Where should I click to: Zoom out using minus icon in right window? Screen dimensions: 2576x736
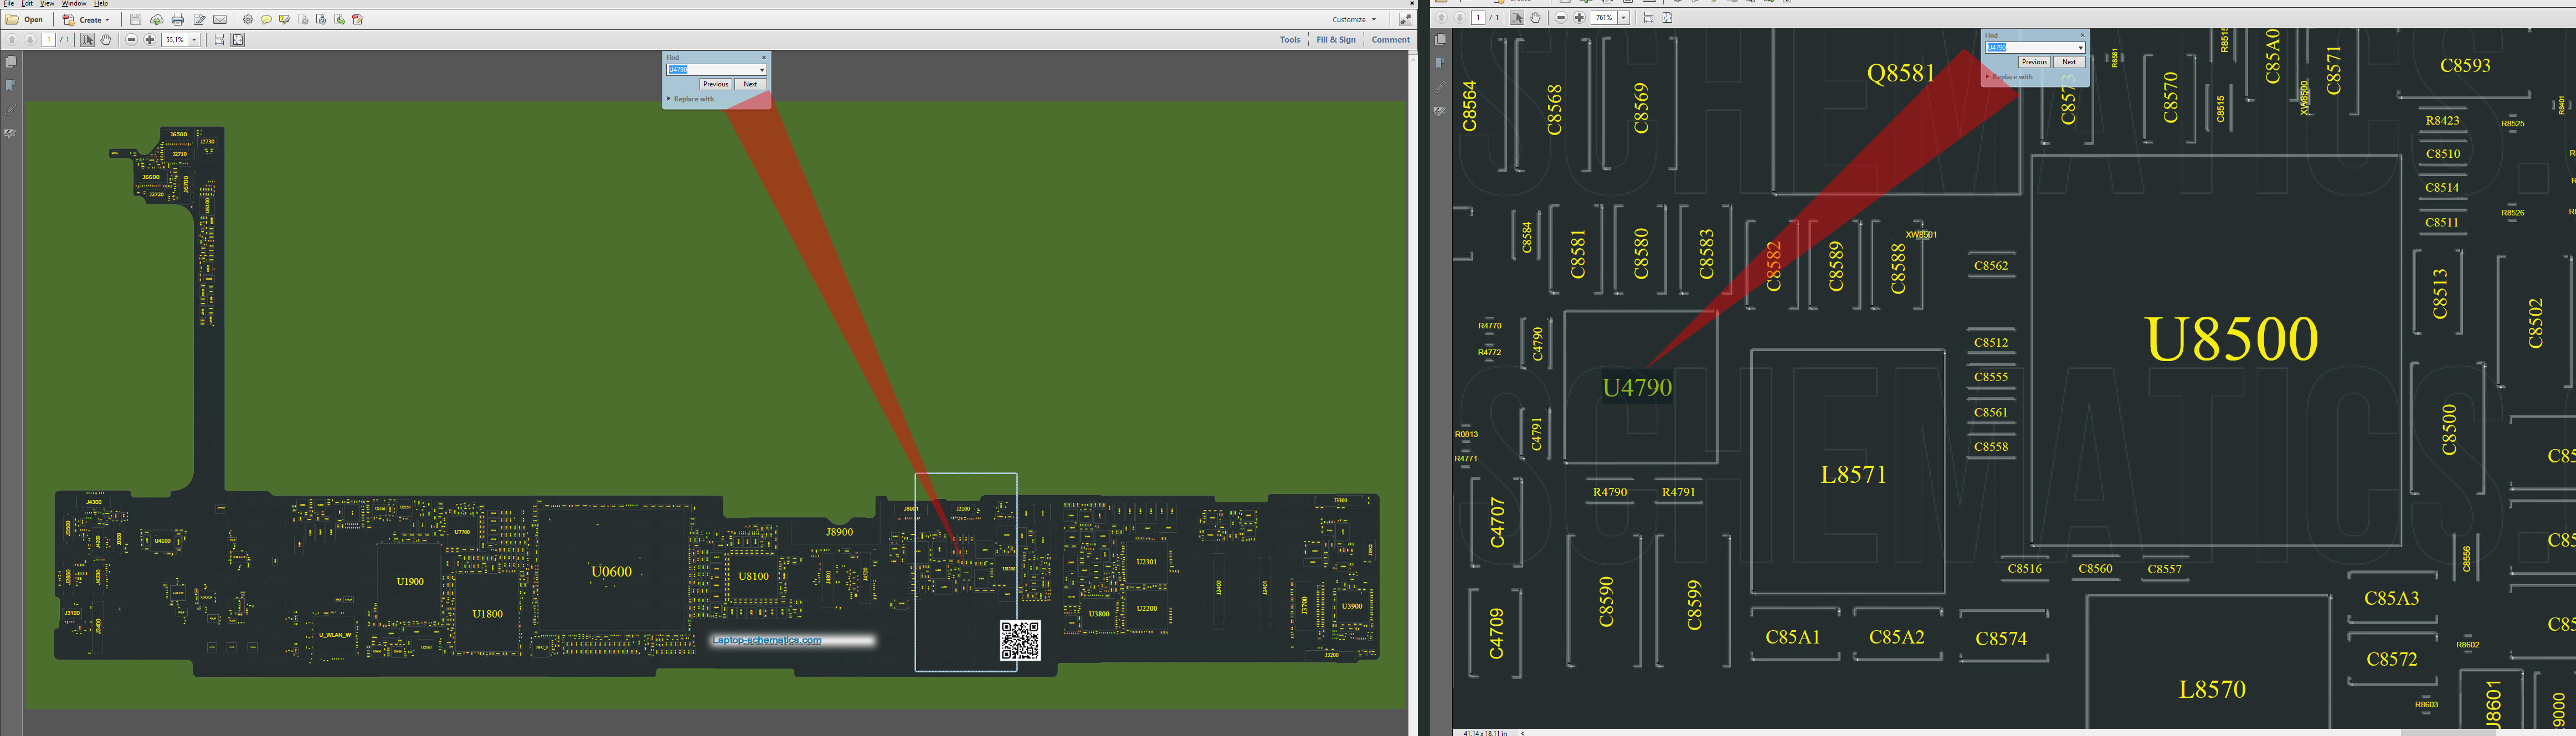(x=1561, y=18)
